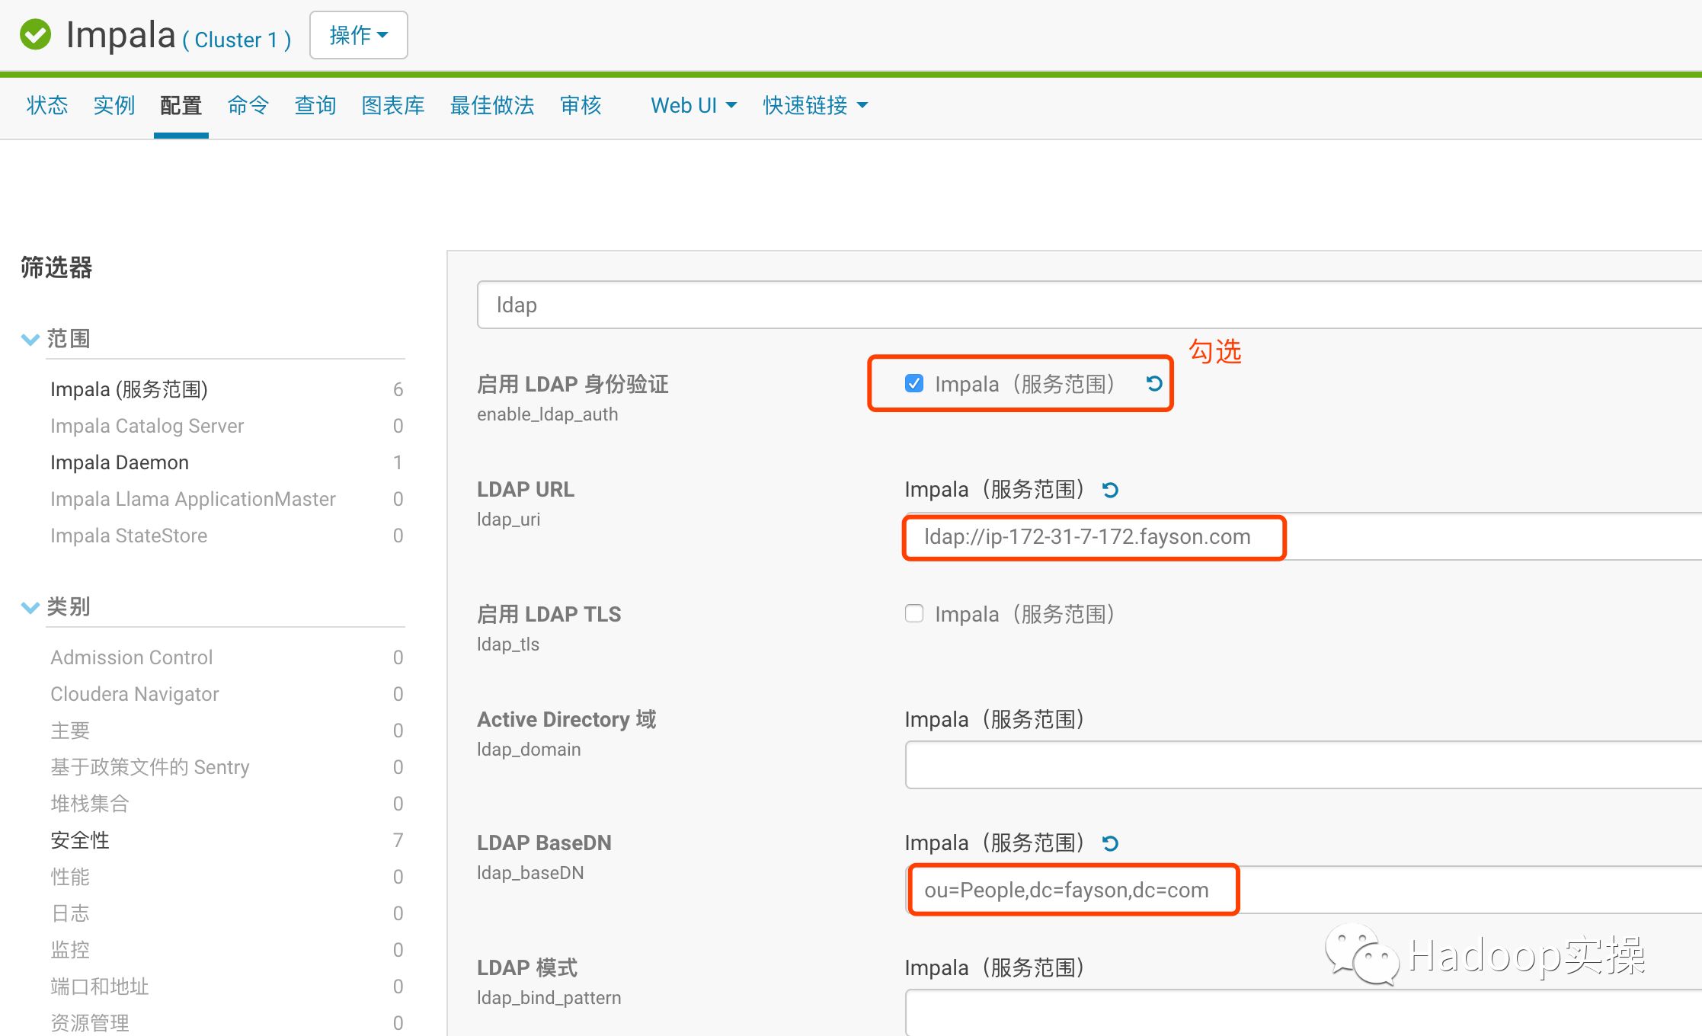This screenshot has width=1702, height=1036.
Task: Enable the LDAP TLS checkbox
Action: (914, 613)
